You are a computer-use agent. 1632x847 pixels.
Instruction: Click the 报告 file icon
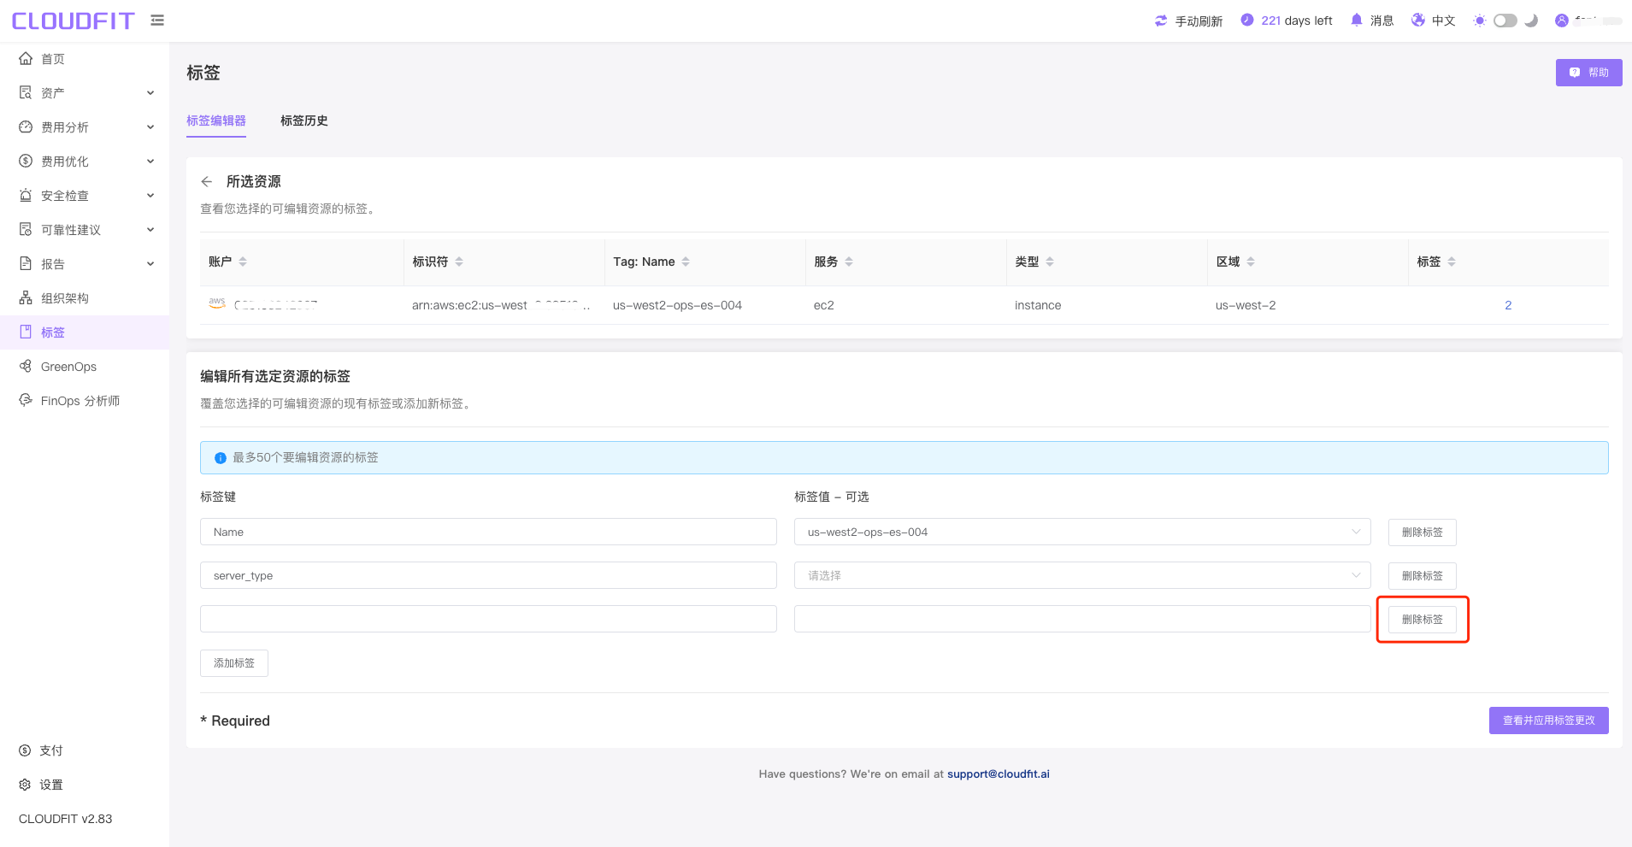click(x=26, y=263)
